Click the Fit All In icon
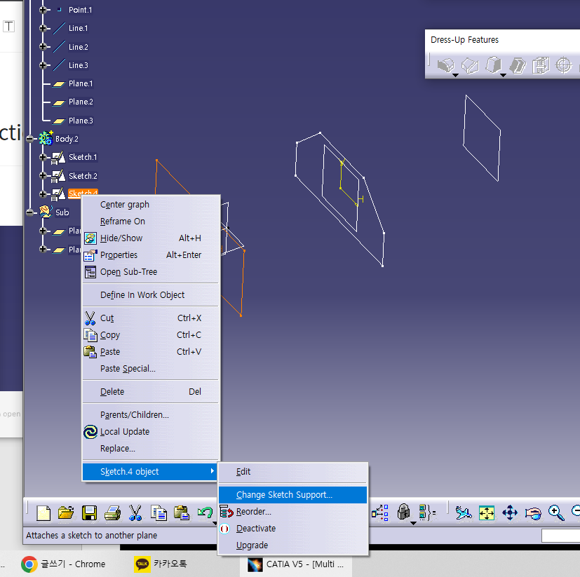The image size is (580, 577). [x=487, y=513]
